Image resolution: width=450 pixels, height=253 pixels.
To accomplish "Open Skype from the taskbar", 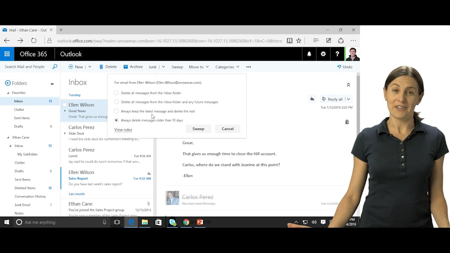I will coord(172,222).
